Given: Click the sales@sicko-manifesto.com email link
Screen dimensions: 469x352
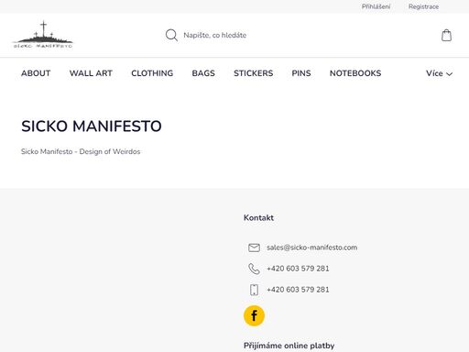Looking at the screenshot, I should pos(311,247).
